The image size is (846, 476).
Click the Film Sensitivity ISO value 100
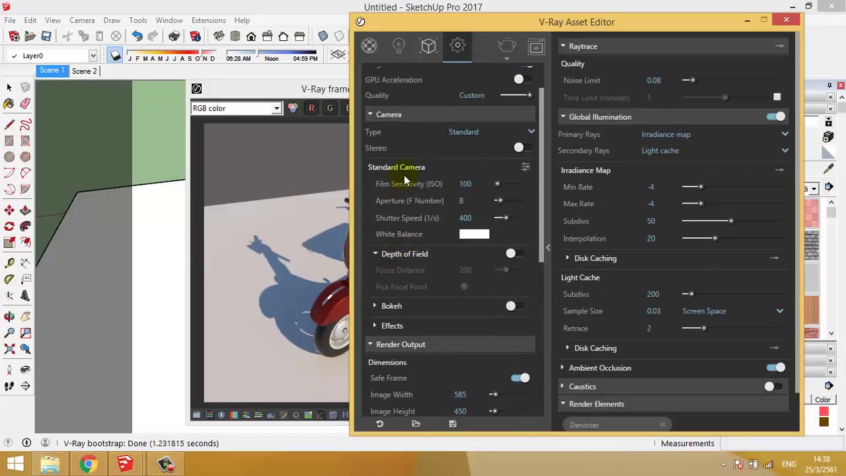point(465,184)
